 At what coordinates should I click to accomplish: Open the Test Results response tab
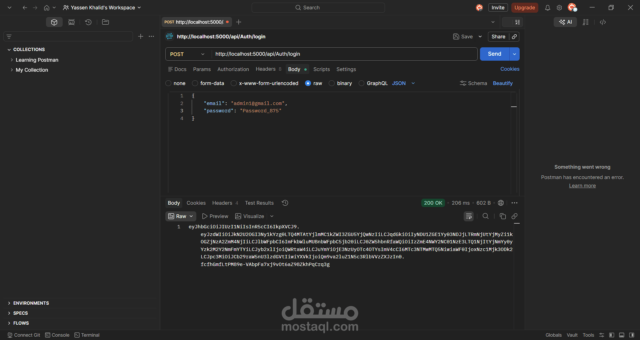pos(259,203)
